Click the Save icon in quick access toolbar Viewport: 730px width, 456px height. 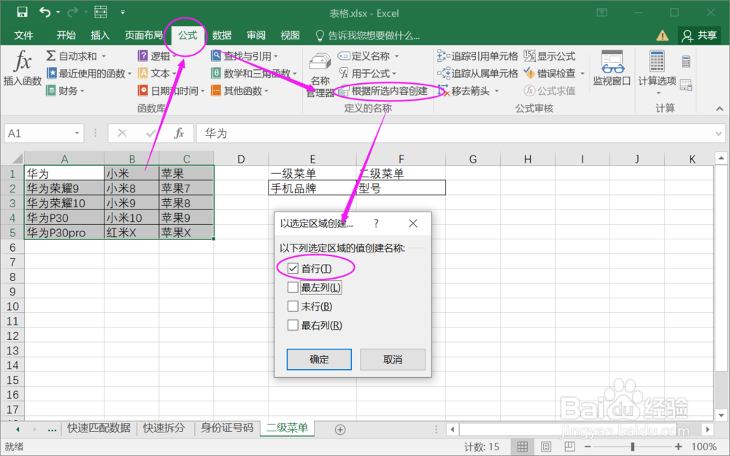(22, 12)
